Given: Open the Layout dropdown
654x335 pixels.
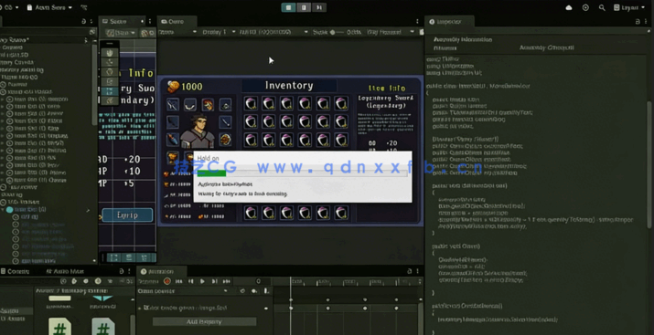Looking at the screenshot, I should click(629, 7).
